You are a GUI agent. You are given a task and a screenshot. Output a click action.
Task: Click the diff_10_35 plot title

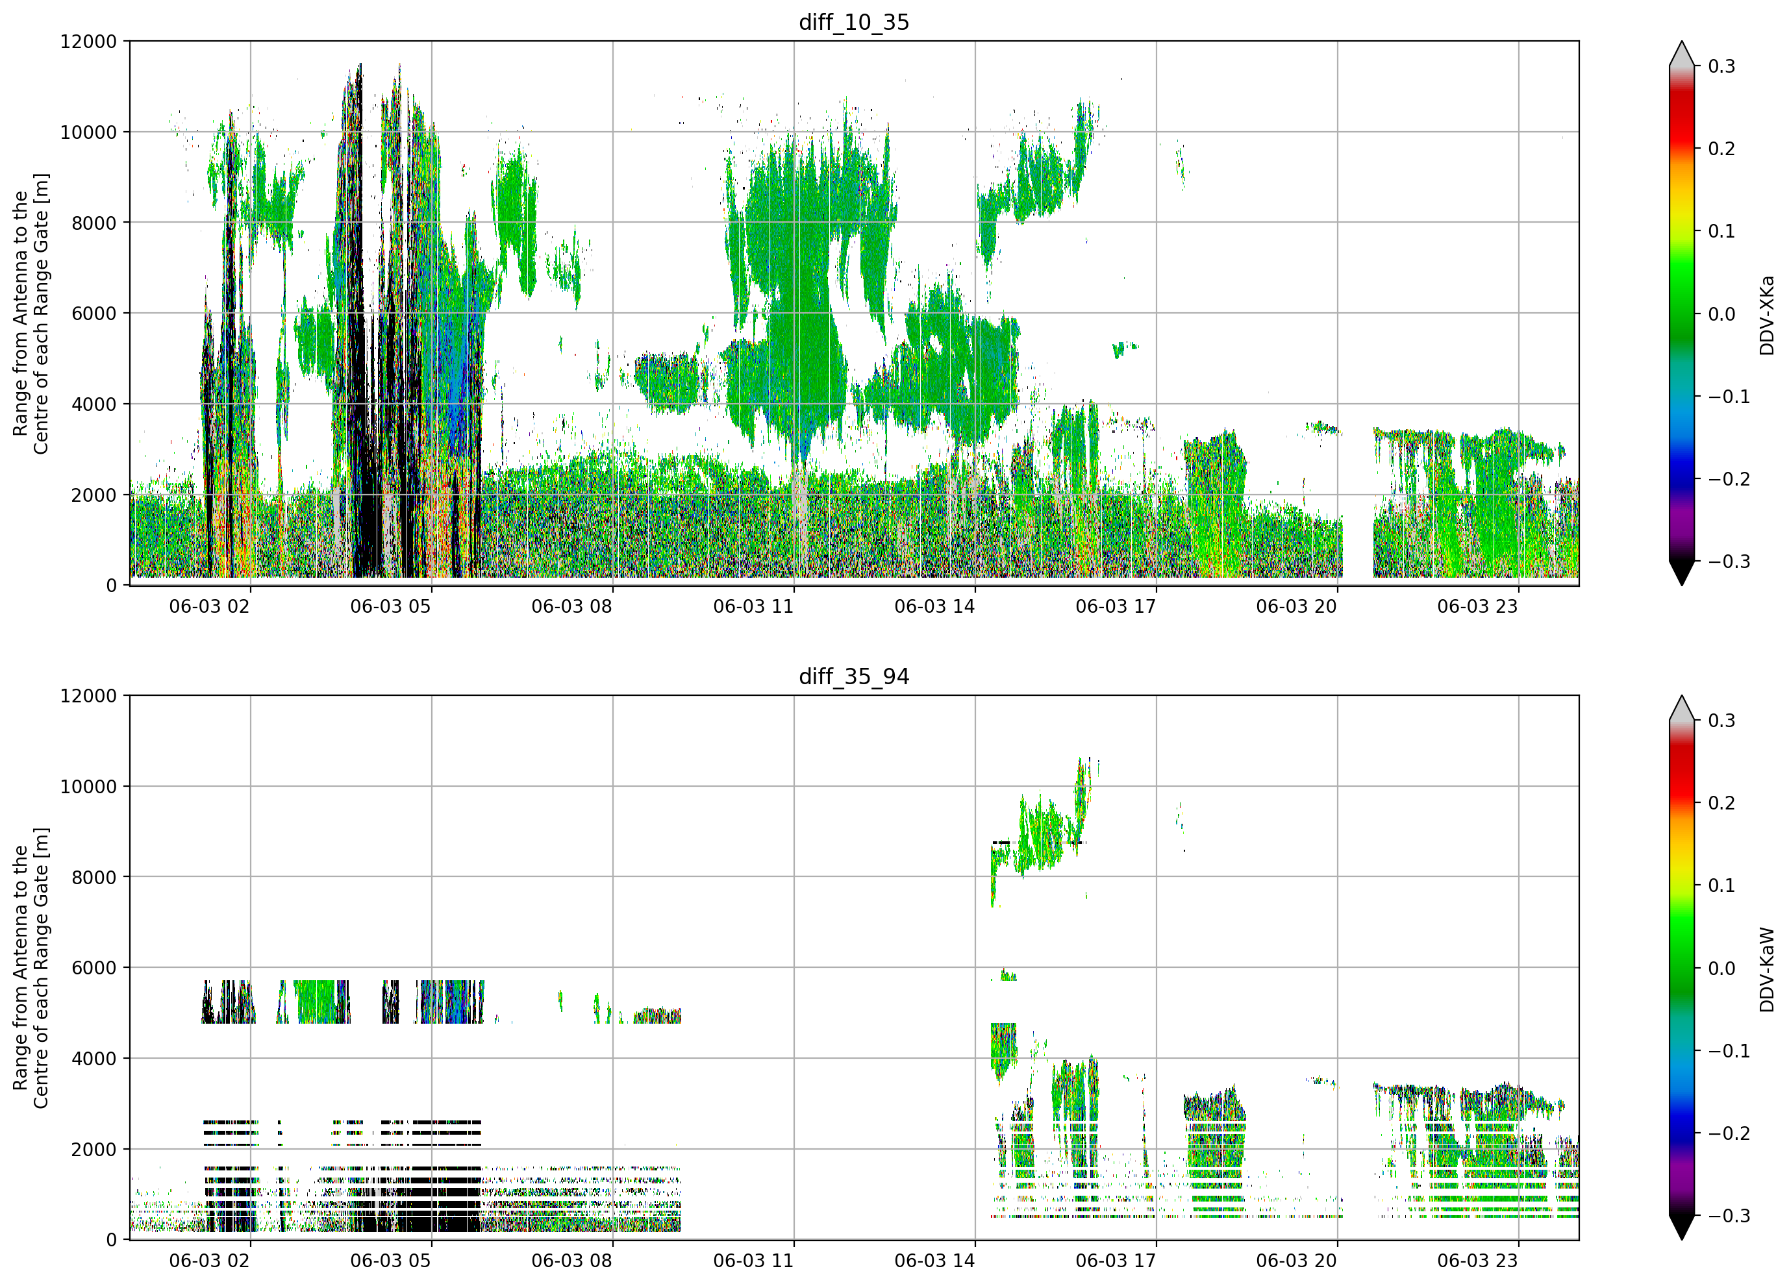pyautogui.click(x=853, y=22)
